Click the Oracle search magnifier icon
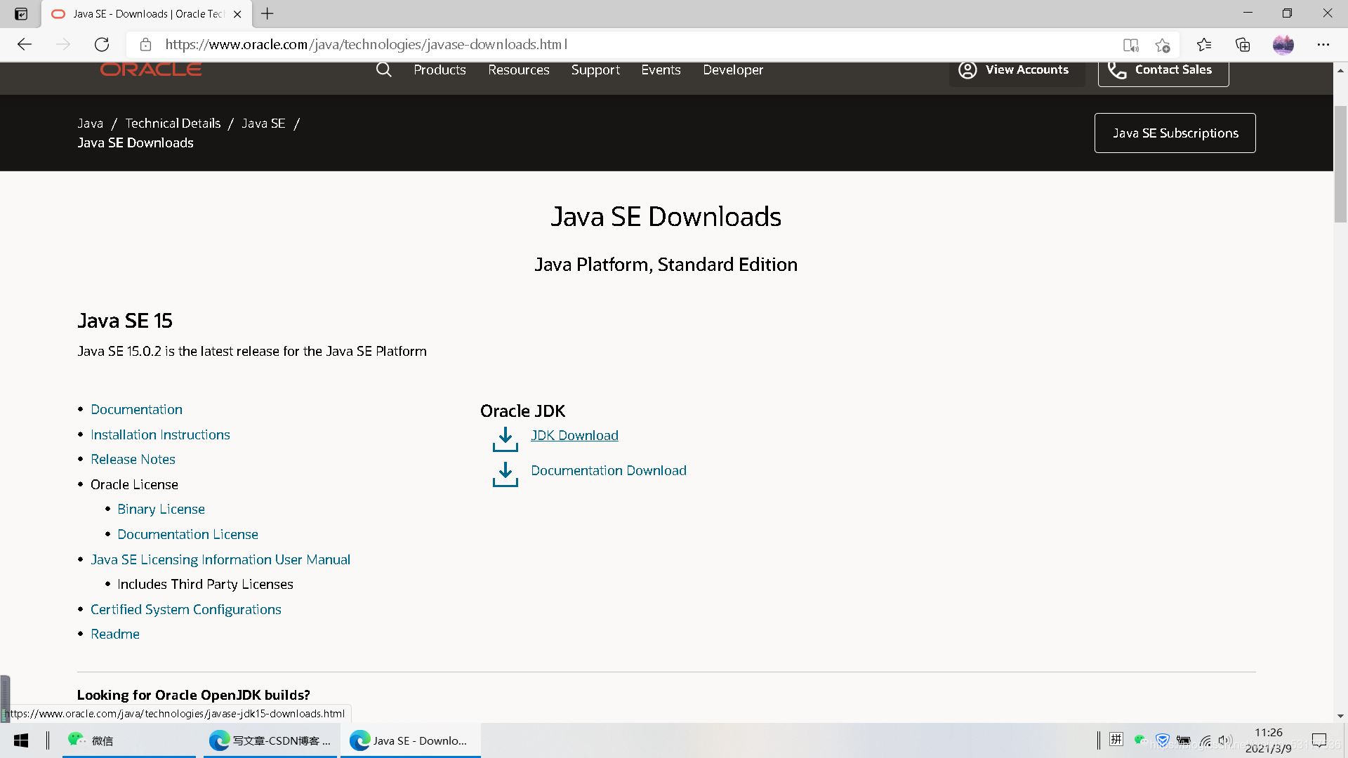 click(383, 69)
